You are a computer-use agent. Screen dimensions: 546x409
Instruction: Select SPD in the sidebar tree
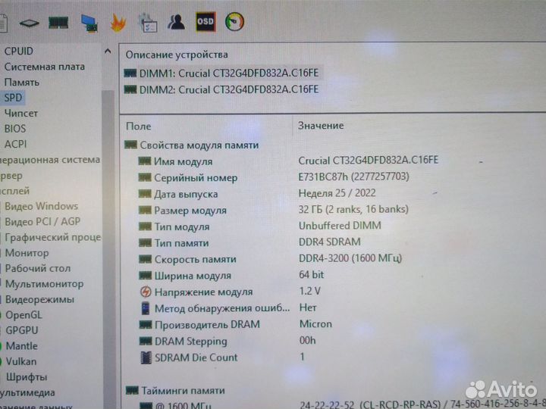click(13, 98)
